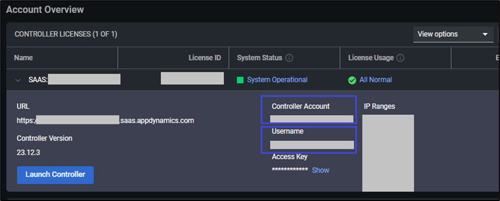Click the SAAS: license name text
500x201 pixels.
pyautogui.click(x=38, y=80)
